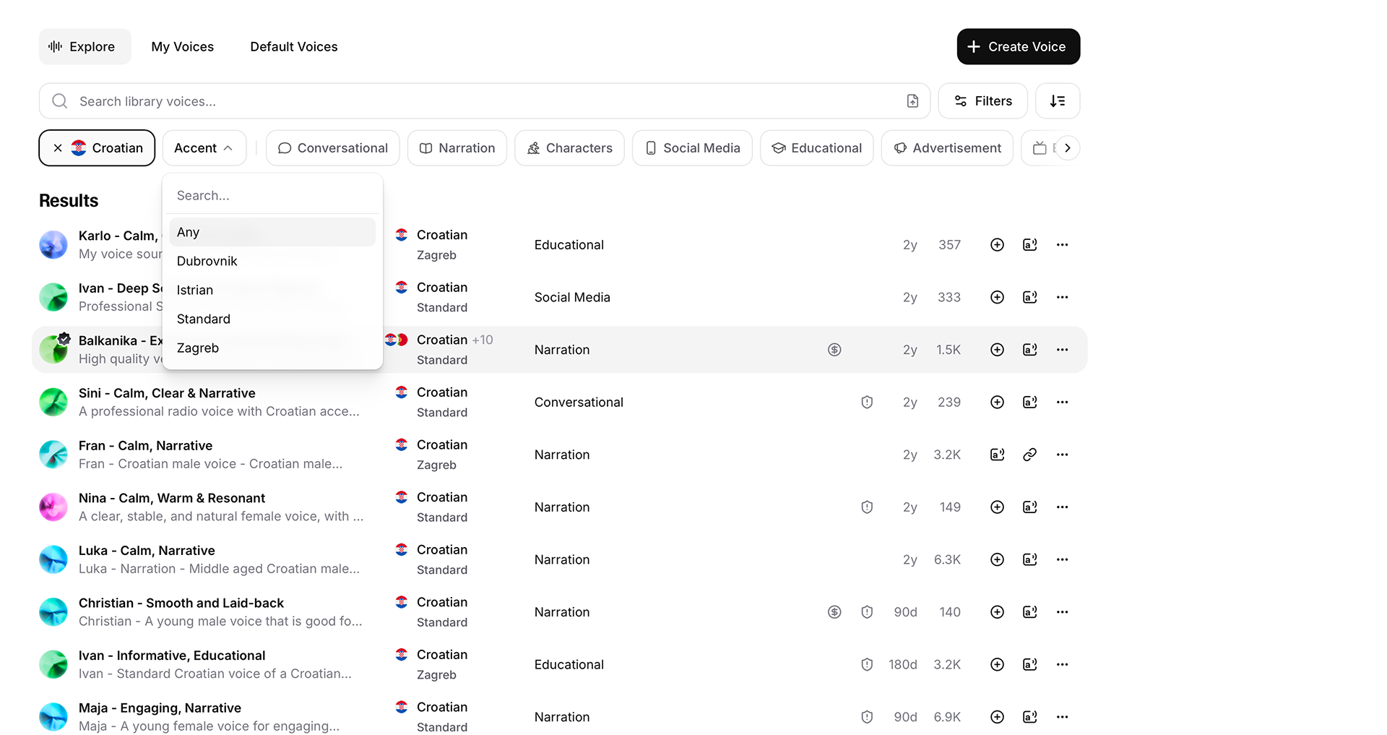
Task: Choose Zagreb from accent list
Action: [198, 348]
